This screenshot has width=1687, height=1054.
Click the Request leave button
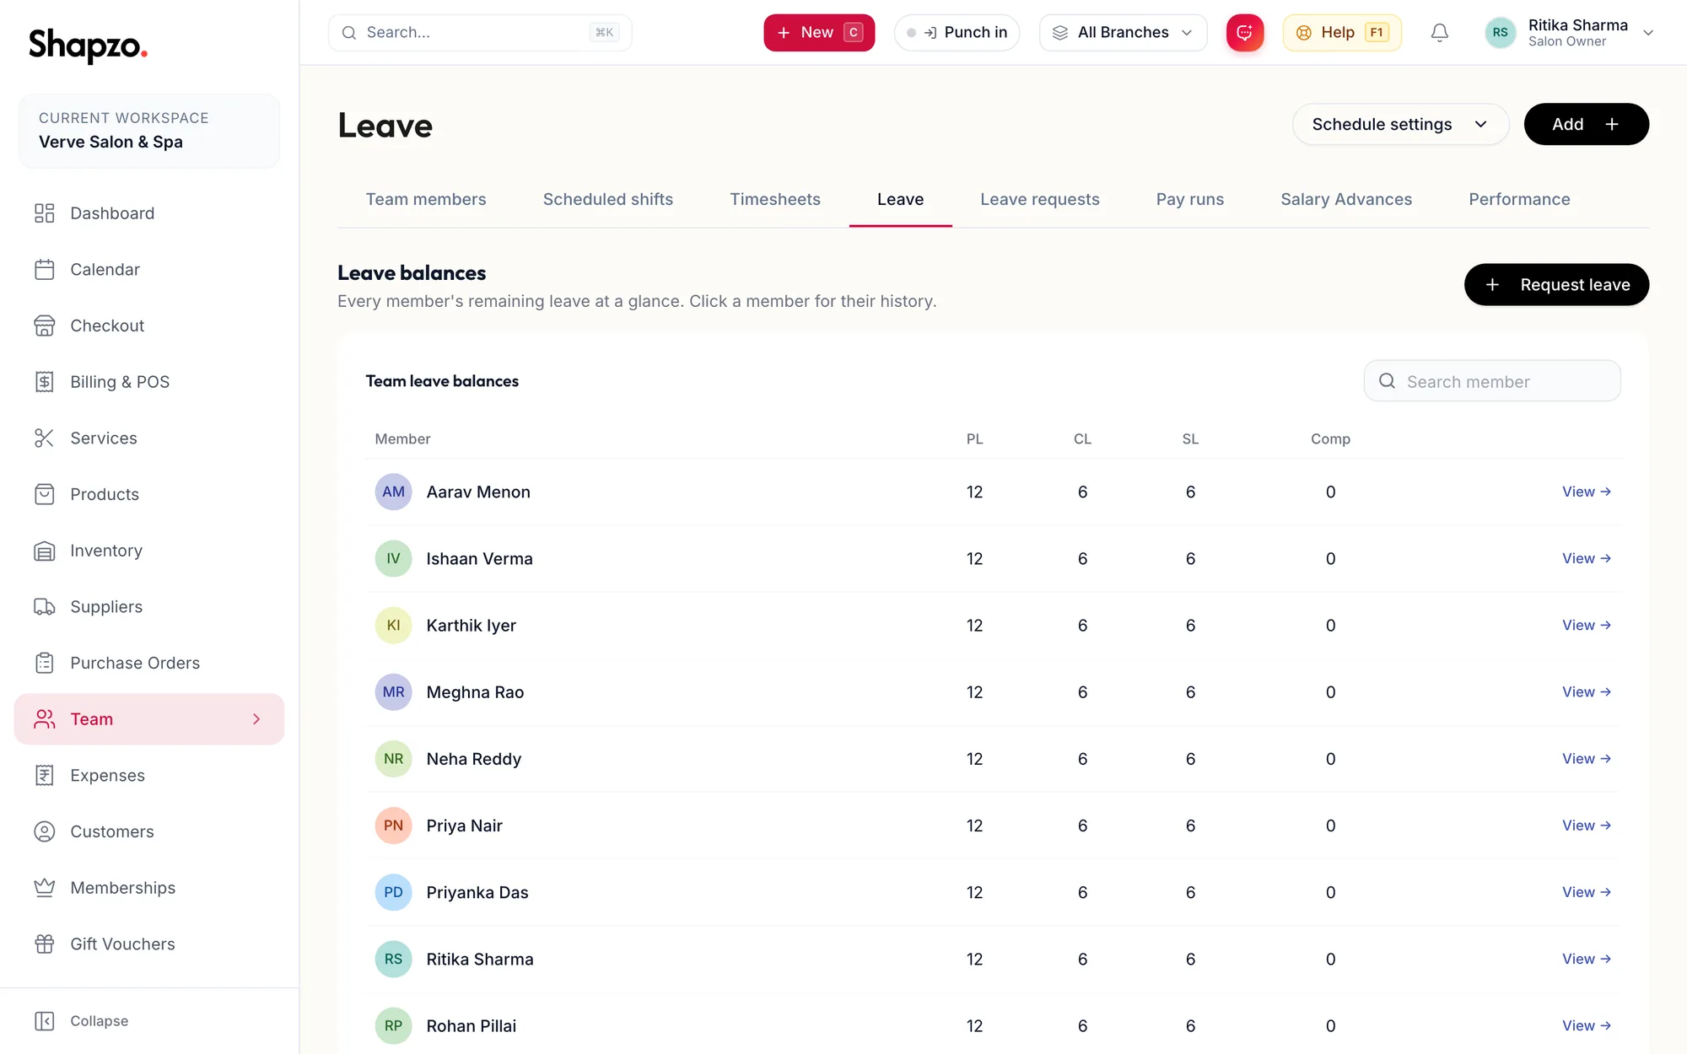coord(1556,285)
